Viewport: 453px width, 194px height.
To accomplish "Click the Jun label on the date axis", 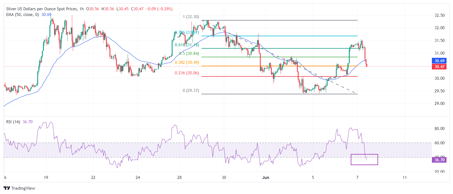I will [x=266, y=178].
